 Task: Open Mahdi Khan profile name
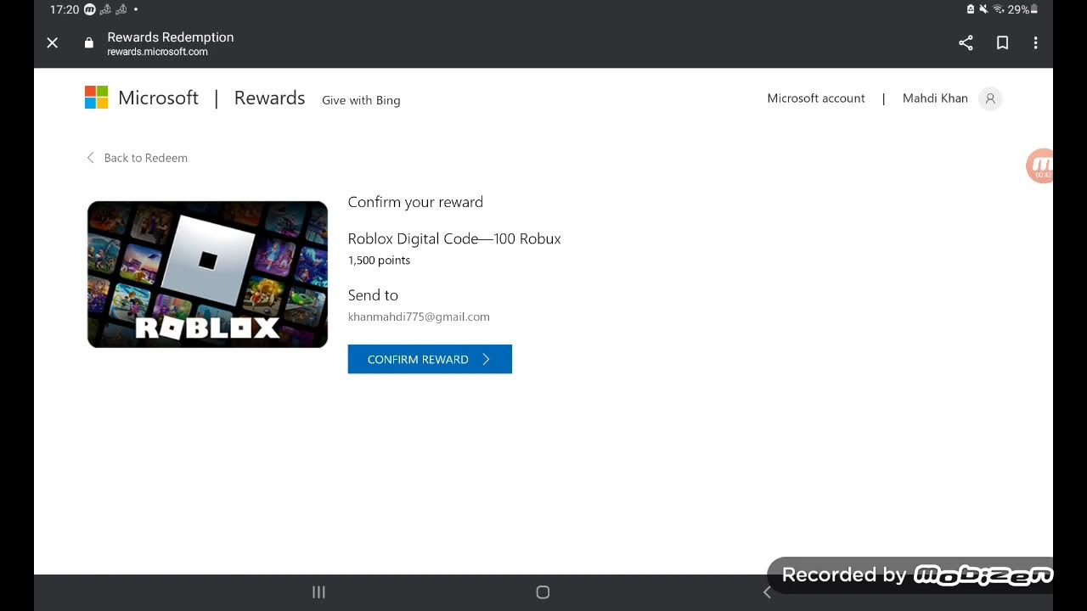(935, 98)
